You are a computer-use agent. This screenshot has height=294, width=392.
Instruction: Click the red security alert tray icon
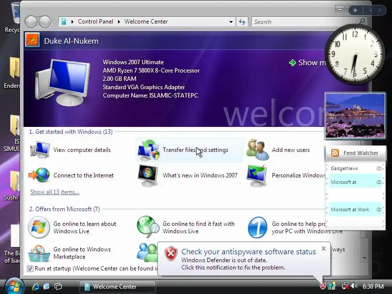[323, 286]
